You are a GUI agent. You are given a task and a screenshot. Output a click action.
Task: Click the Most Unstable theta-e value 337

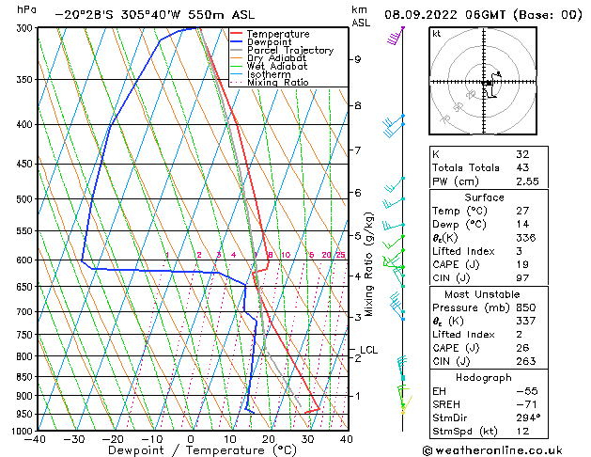526,321
